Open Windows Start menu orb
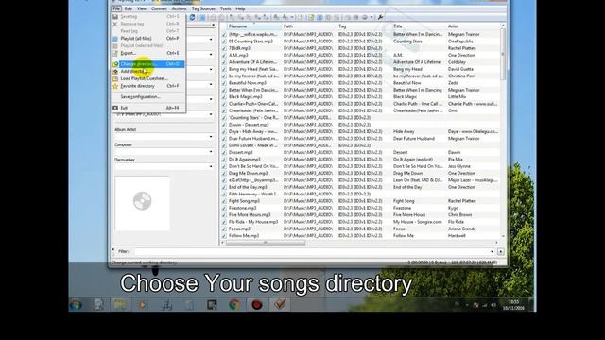Viewport: 605px width, 340px height. (76, 304)
